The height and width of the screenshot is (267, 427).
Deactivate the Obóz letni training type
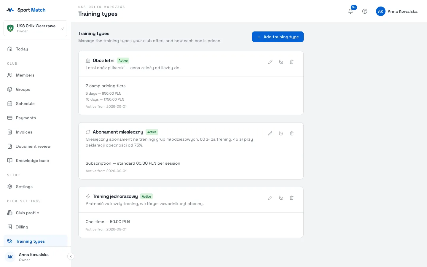[x=281, y=62]
